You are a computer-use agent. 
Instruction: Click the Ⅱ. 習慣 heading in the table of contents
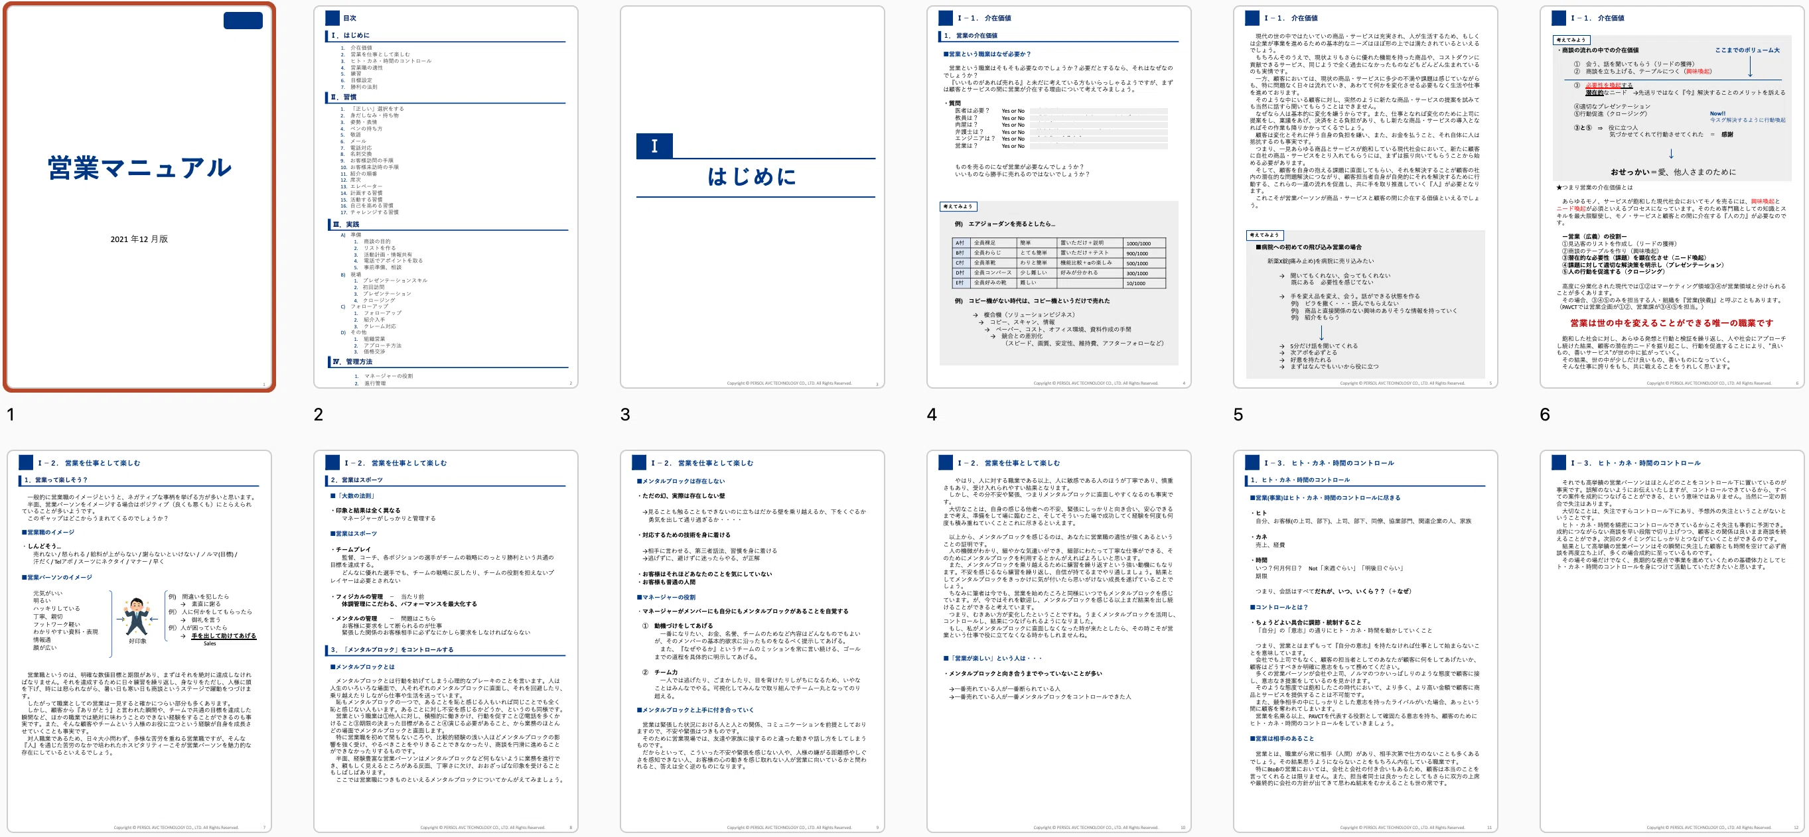coord(344,97)
